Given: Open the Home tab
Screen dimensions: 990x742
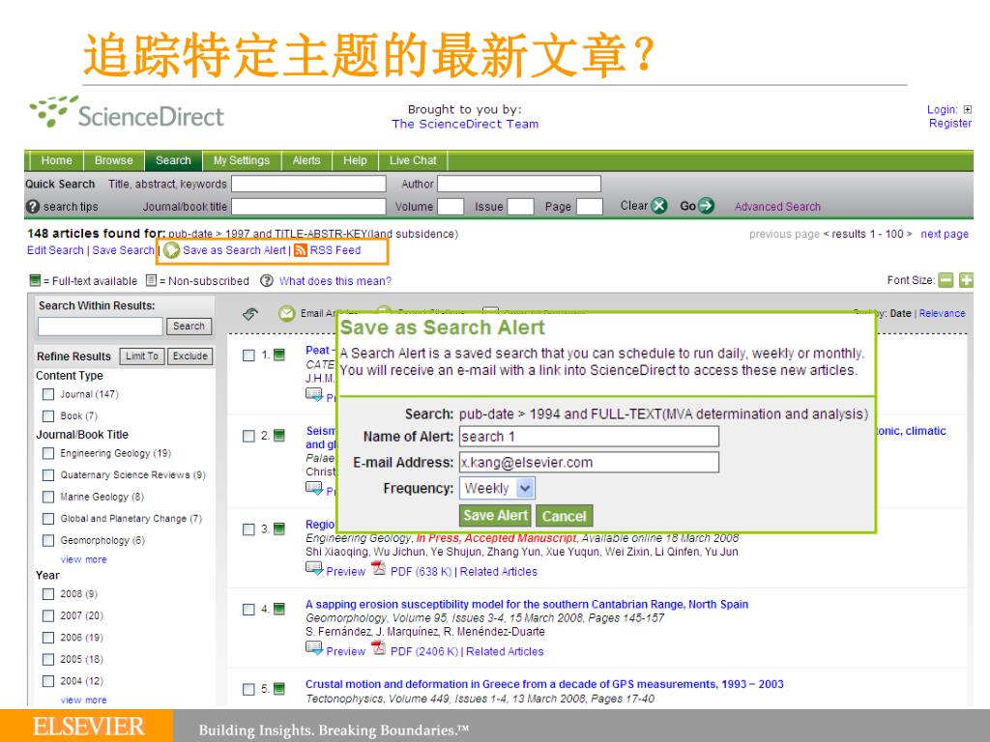Looking at the screenshot, I should tap(56, 160).
